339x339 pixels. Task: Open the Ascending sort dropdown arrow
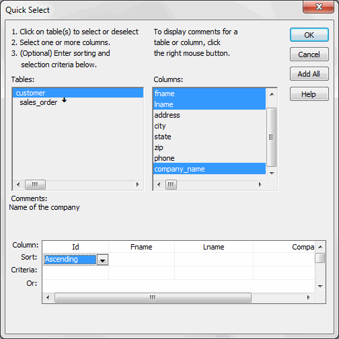(103, 260)
